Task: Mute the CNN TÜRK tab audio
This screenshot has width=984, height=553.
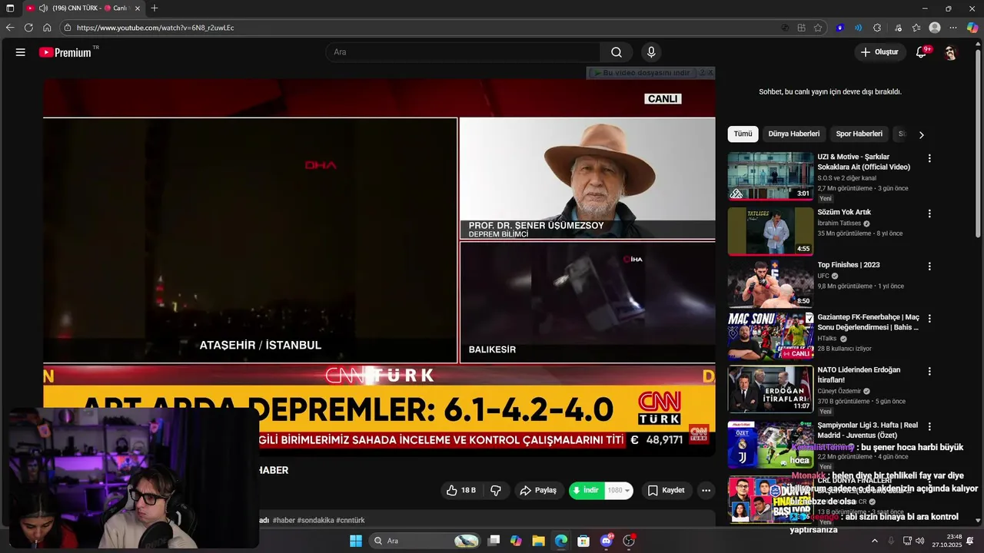Action: point(44,8)
